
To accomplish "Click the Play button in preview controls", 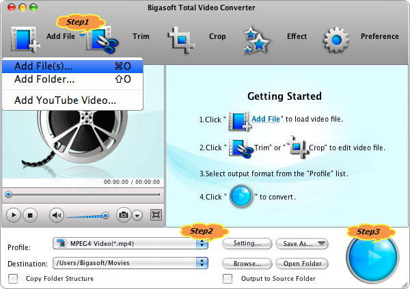I will (14, 215).
